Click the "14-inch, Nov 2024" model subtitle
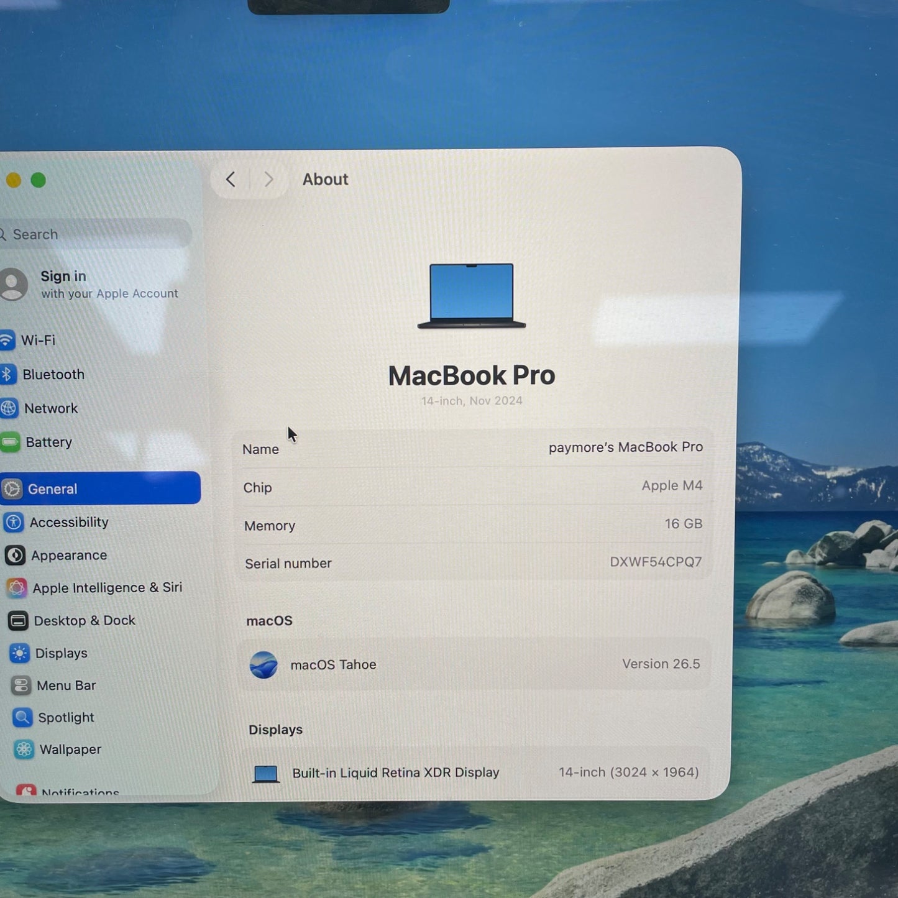The width and height of the screenshot is (898, 898). pos(472,401)
